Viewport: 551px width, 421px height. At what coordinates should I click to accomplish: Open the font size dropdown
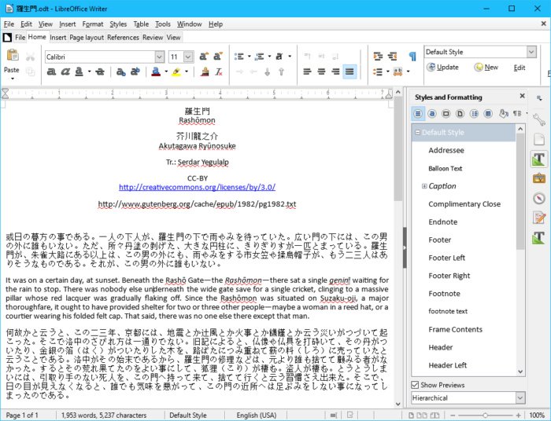coord(188,57)
